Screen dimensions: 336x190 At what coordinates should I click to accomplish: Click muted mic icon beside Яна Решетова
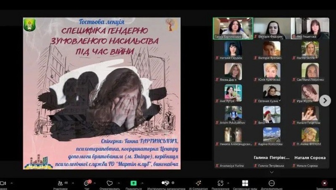coord(294,36)
